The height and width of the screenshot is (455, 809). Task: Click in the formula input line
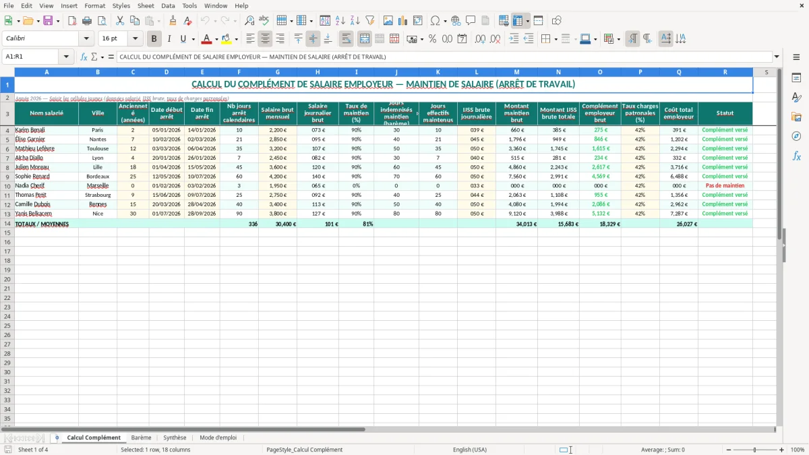[x=444, y=57]
